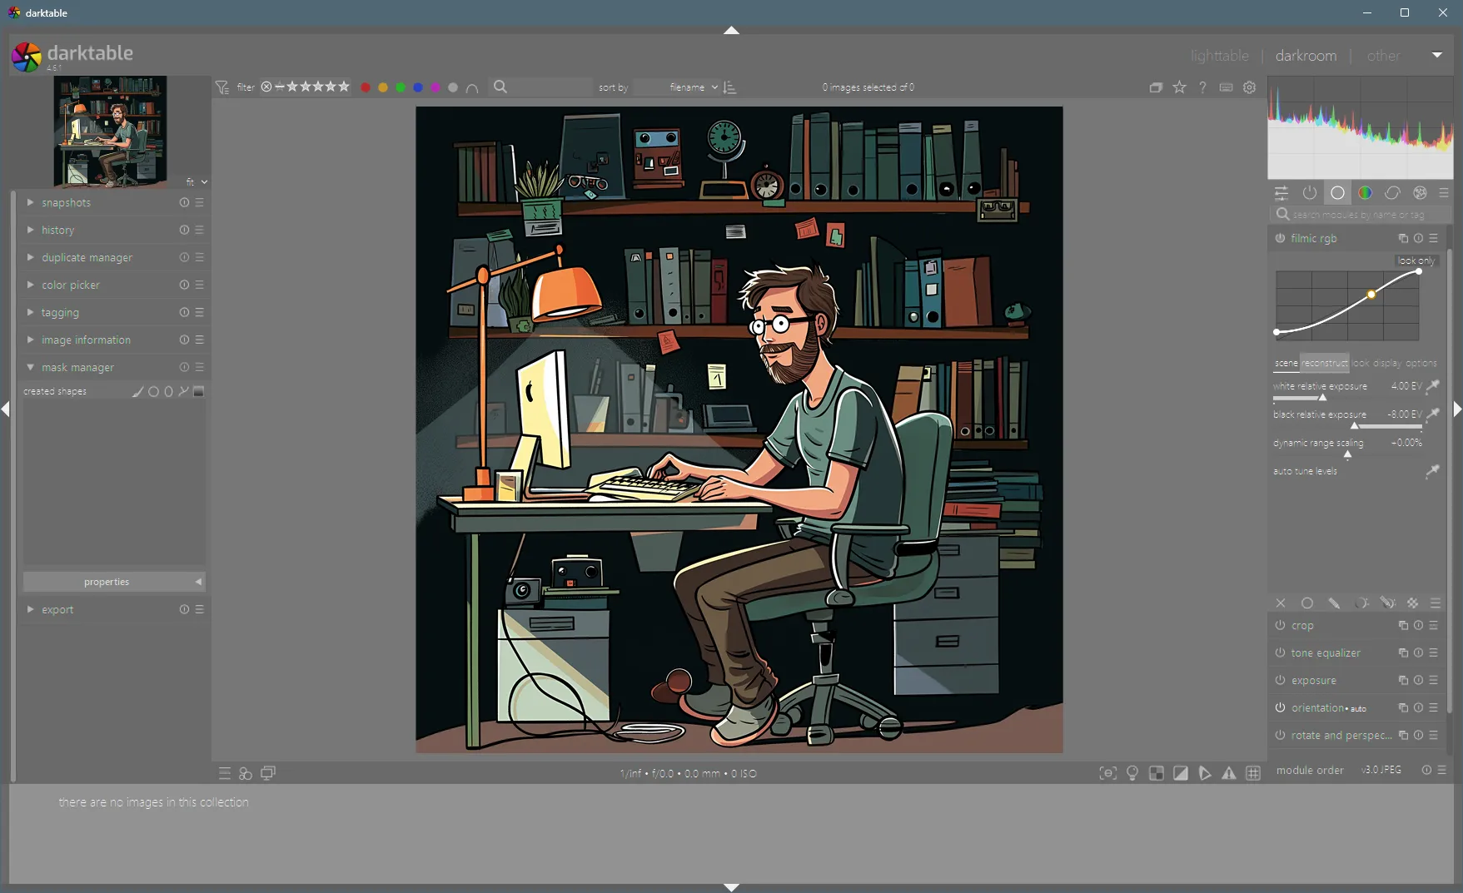
Task: Open filmic rgb options tab
Action: point(1421,364)
